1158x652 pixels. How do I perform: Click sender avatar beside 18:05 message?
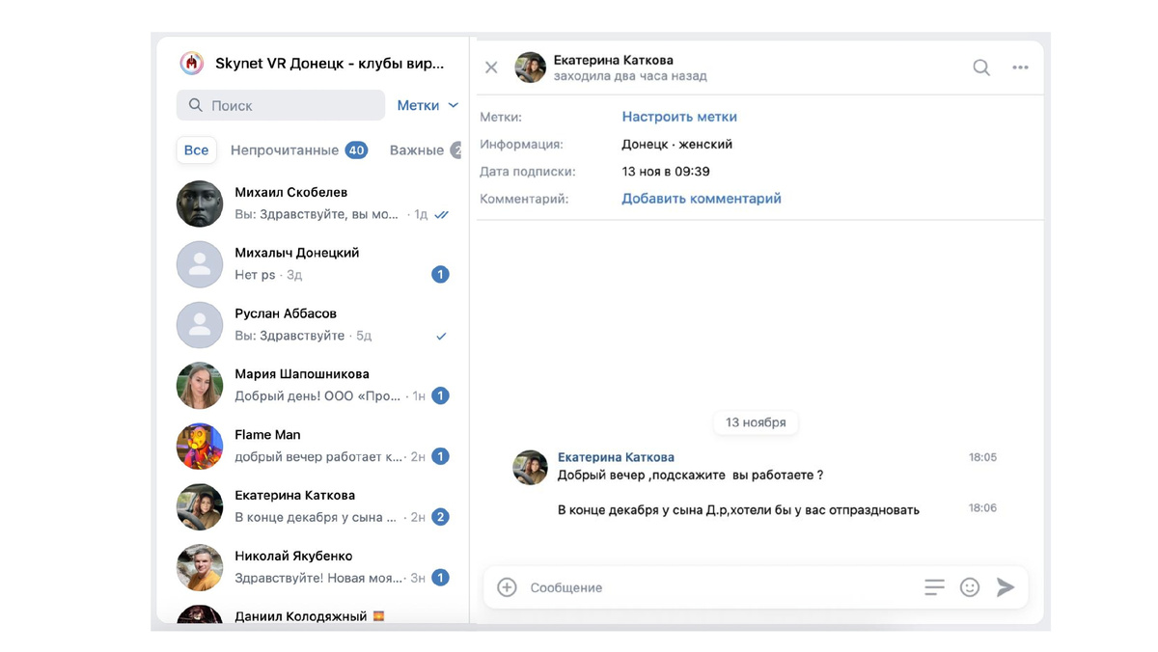coord(531,467)
